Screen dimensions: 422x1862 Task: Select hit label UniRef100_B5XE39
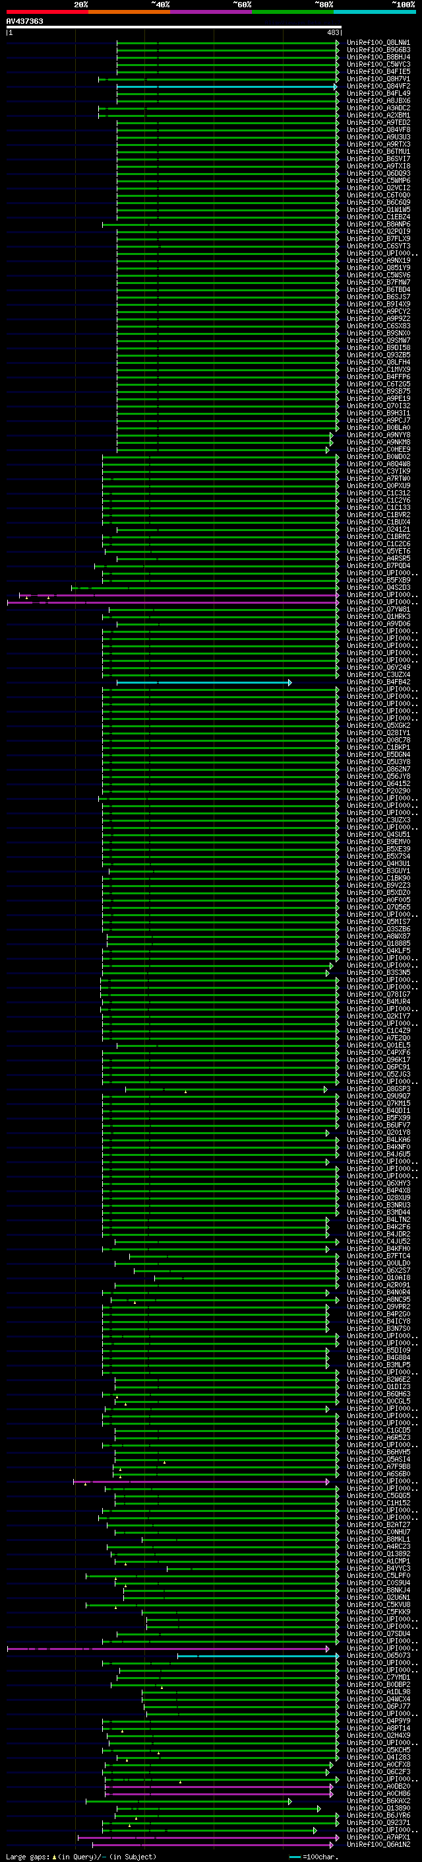point(378,849)
